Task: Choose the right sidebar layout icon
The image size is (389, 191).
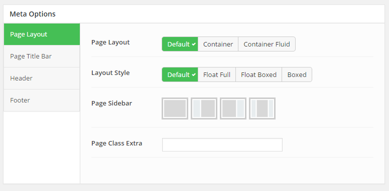Action: click(x=233, y=108)
